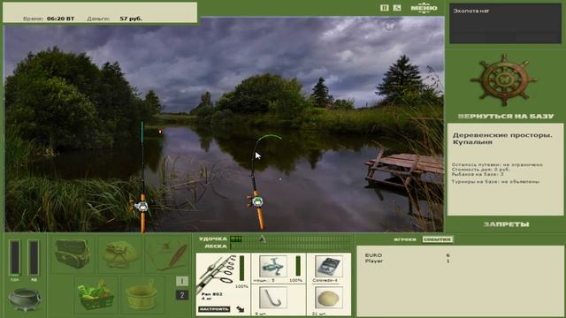
Task: Click the fullscreen icon beside pause
Action: point(397,8)
